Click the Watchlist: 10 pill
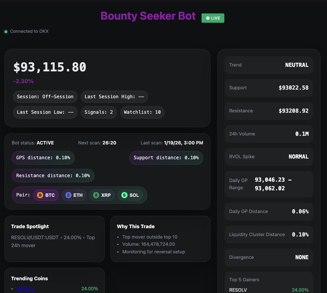Image resolution: width=327 pixels, height=293 pixels. click(142, 112)
